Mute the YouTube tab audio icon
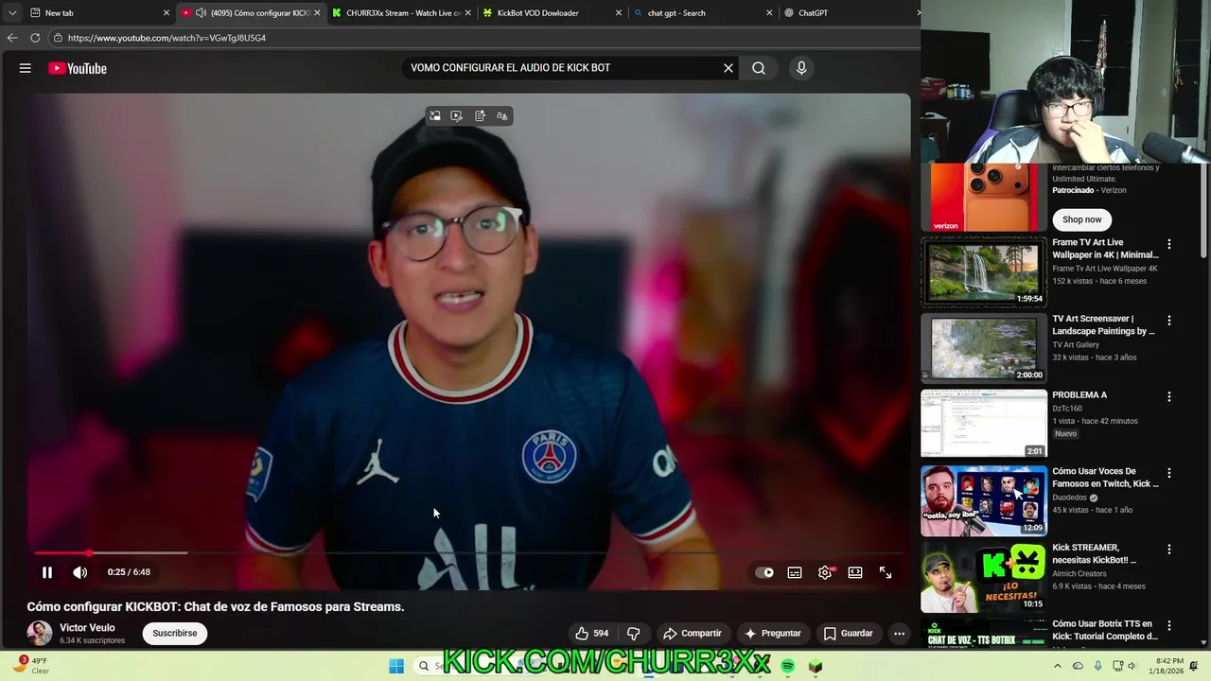Viewport: 1211px width, 681px height. (x=201, y=13)
